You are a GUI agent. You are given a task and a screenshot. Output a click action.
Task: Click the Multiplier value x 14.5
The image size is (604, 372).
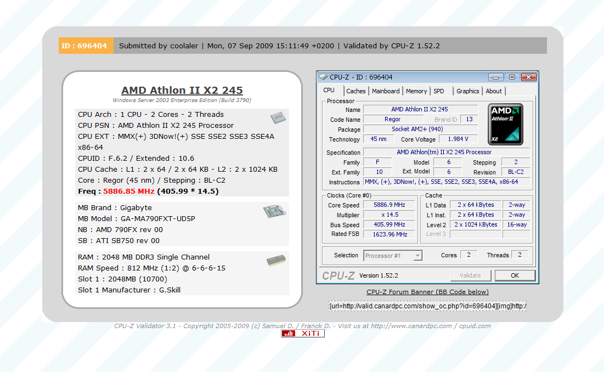[390, 215]
